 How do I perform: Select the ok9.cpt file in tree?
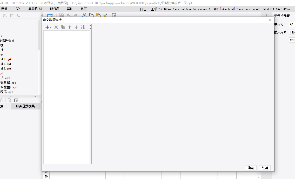coord(6,69)
